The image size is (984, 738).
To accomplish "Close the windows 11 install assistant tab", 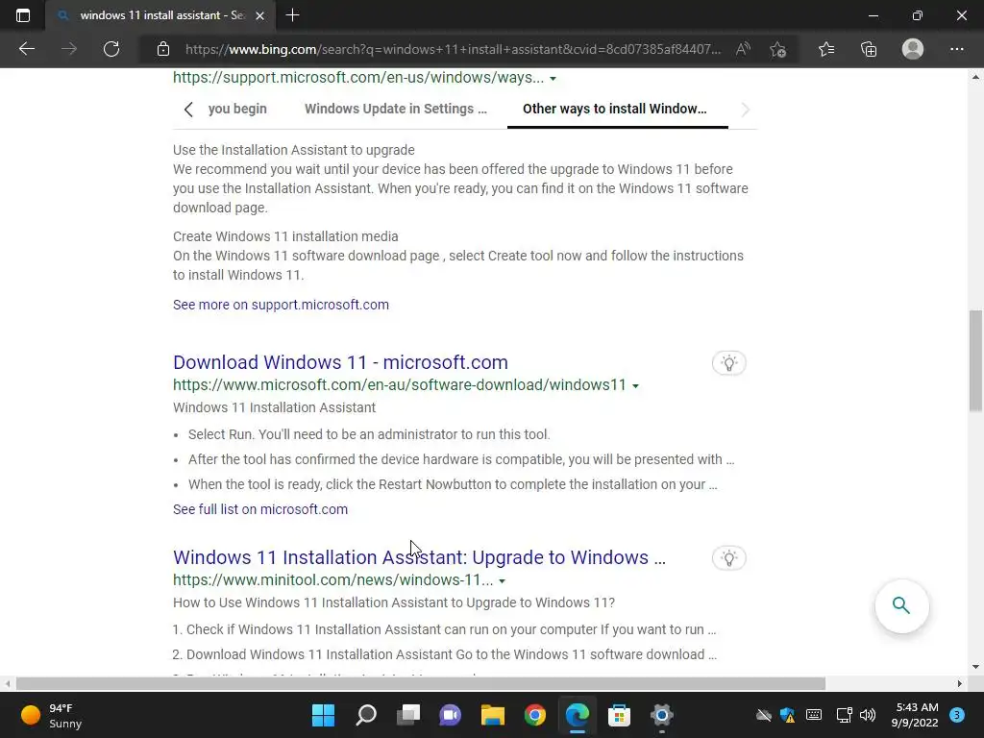I will pos(259,15).
